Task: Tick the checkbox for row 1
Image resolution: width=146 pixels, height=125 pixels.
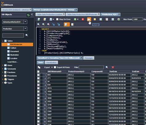Action: pos(38,75)
